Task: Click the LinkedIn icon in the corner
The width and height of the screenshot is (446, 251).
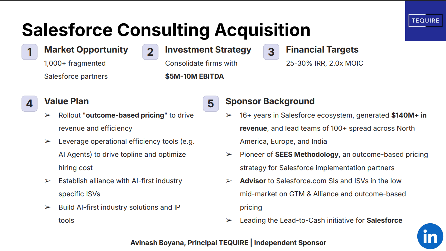Action: (430, 236)
